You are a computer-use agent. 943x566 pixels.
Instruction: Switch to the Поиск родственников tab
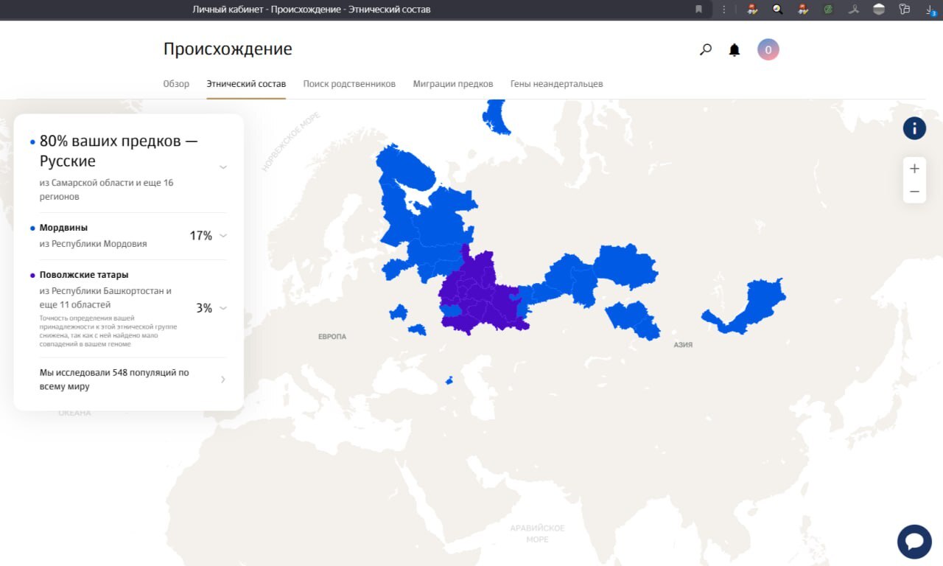coord(349,84)
